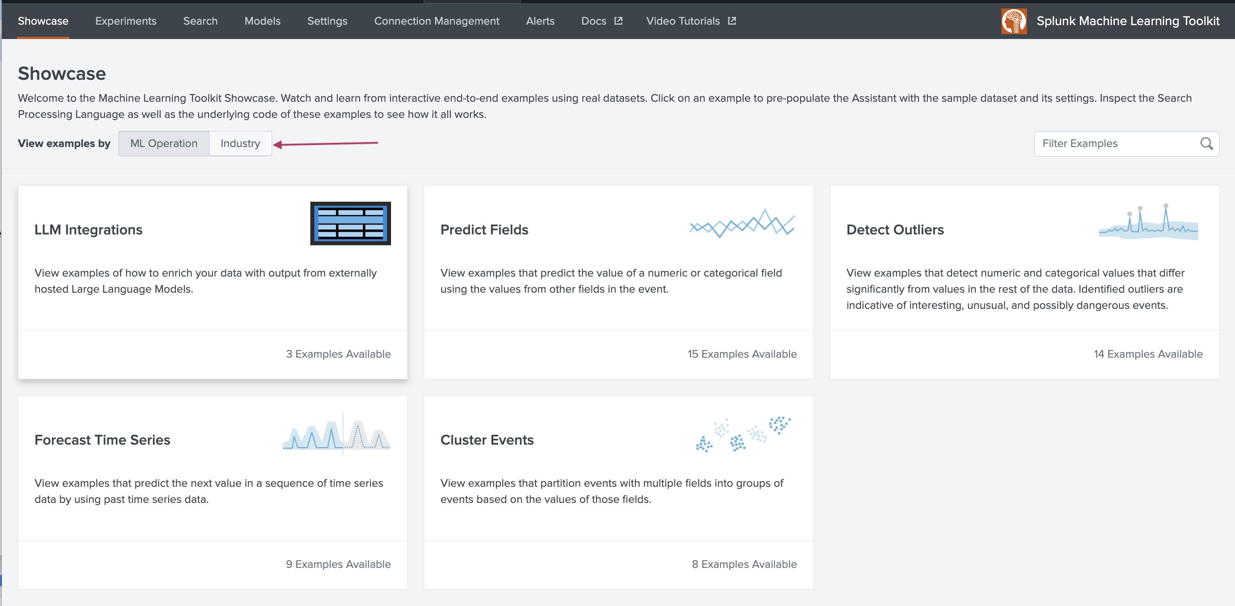Open Connection Management in the nav bar
Image resolution: width=1235 pixels, height=606 pixels.
coord(436,21)
